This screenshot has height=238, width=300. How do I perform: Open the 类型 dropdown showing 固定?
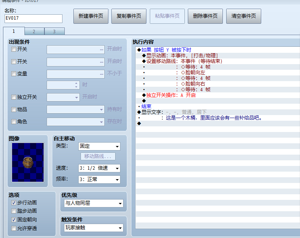tap(99, 146)
